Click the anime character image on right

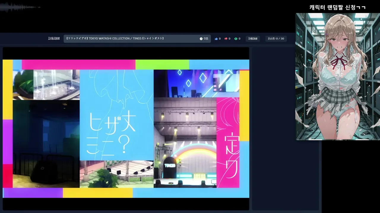click(338, 76)
